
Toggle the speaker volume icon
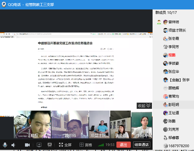point(13,145)
